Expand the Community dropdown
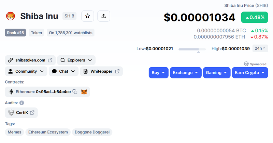This screenshot has height=143, width=273. [26, 71]
